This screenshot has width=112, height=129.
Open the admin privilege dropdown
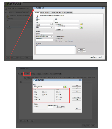(44, 28)
